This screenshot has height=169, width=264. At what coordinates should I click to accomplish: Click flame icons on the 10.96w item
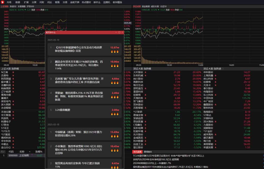click(x=115, y=66)
